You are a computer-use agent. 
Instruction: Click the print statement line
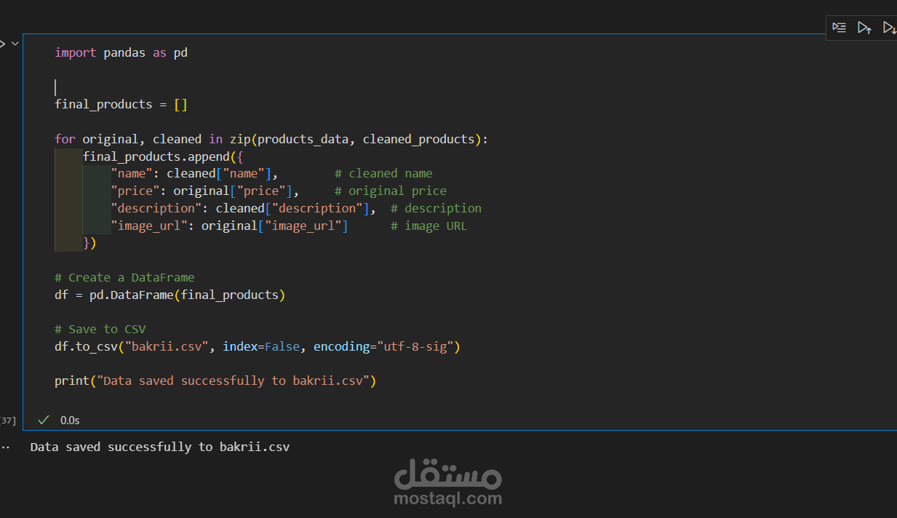coord(215,380)
